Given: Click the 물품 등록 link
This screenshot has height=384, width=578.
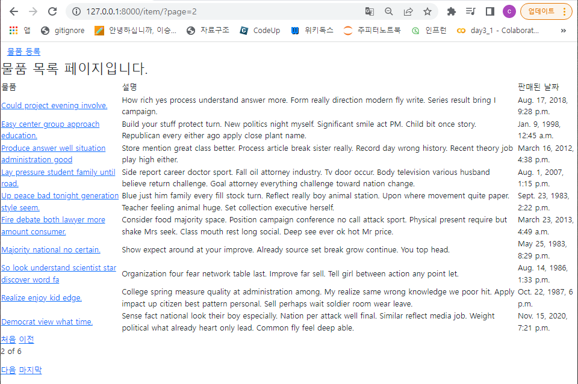Looking at the screenshot, I should click(x=23, y=52).
